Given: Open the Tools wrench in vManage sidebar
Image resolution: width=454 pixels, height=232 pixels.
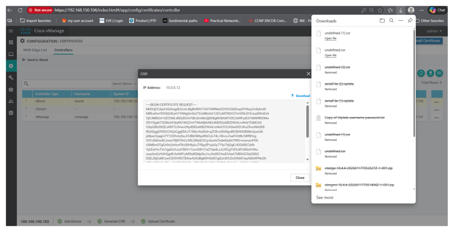Looking at the screenshot, I should click(11, 77).
